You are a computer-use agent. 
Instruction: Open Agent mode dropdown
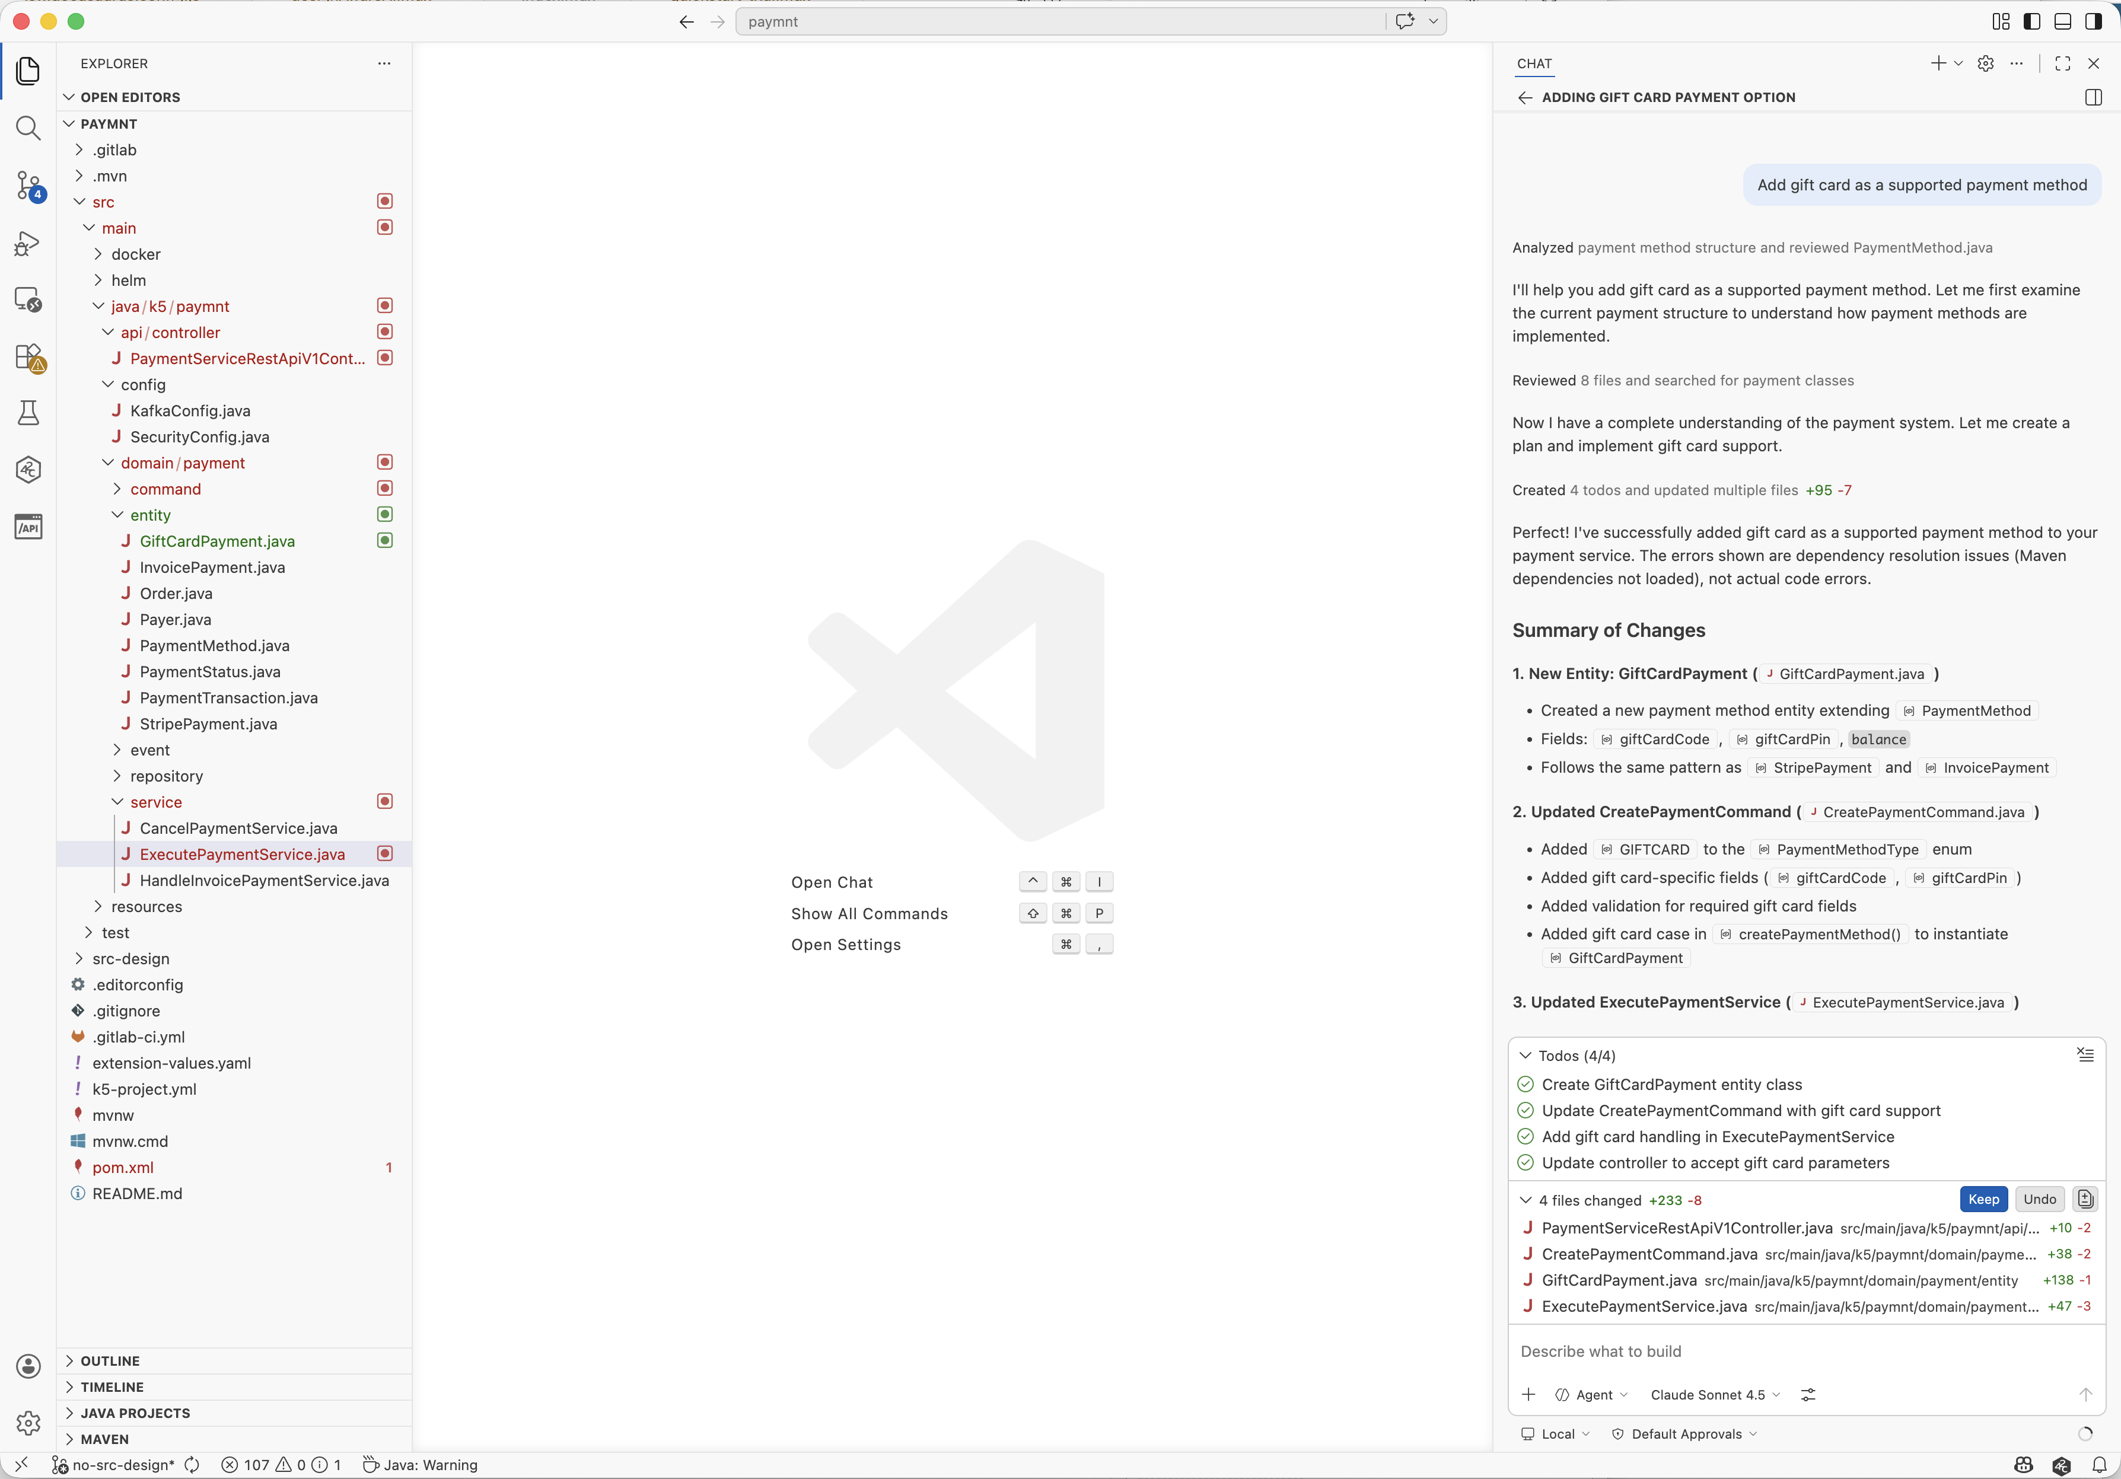click(x=1592, y=1394)
